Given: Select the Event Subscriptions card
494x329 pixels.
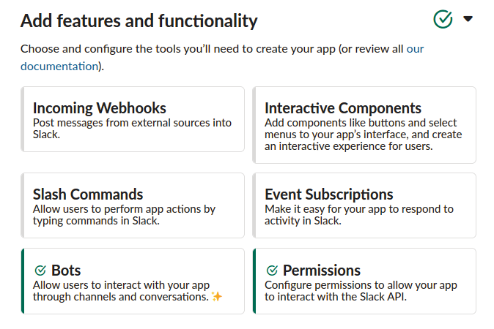Looking at the screenshot, I should coord(364,205).
